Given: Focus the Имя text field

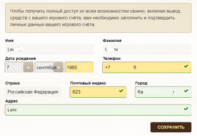Looking at the screenshot, I should click(x=49, y=49).
